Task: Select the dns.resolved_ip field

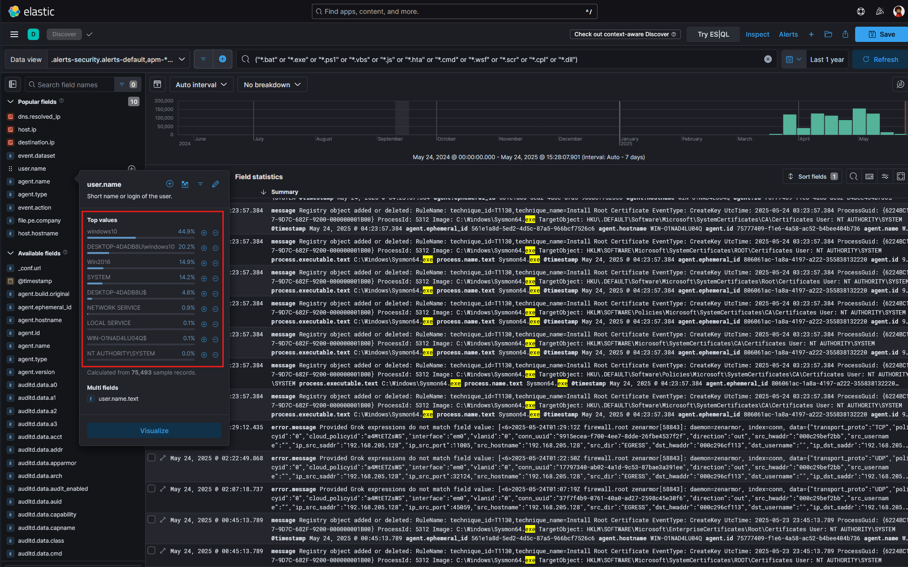Action: 39,117
